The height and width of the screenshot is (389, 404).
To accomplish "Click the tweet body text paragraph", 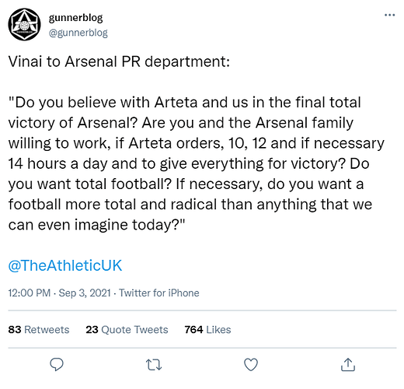I will point(197,163).
